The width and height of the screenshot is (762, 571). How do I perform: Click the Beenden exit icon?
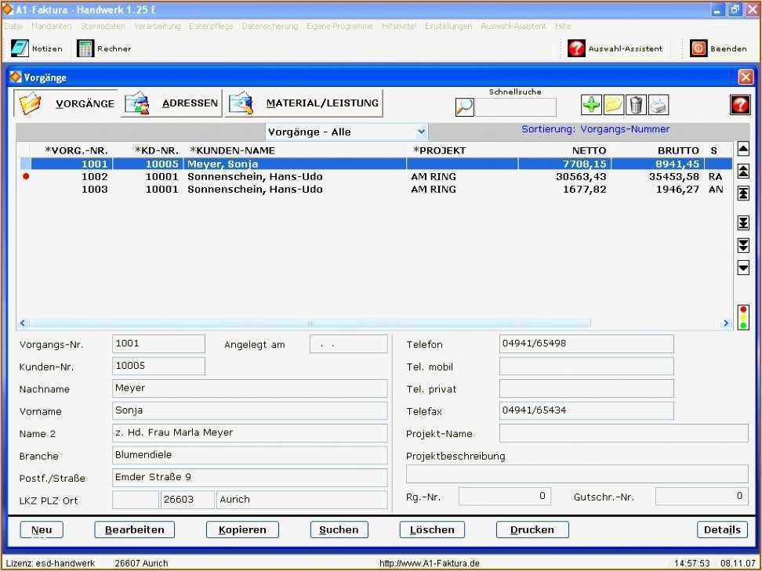click(x=698, y=49)
